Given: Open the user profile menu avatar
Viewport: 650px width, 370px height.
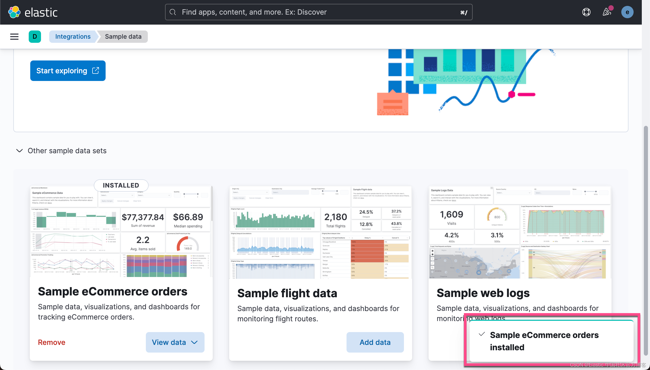Looking at the screenshot, I should tap(627, 12).
